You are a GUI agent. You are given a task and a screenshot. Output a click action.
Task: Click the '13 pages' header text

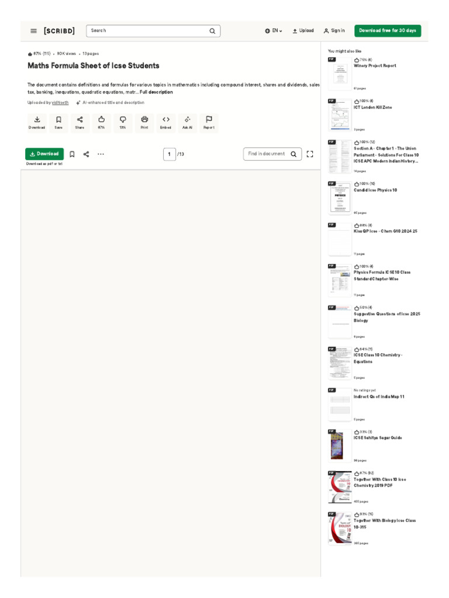point(91,54)
